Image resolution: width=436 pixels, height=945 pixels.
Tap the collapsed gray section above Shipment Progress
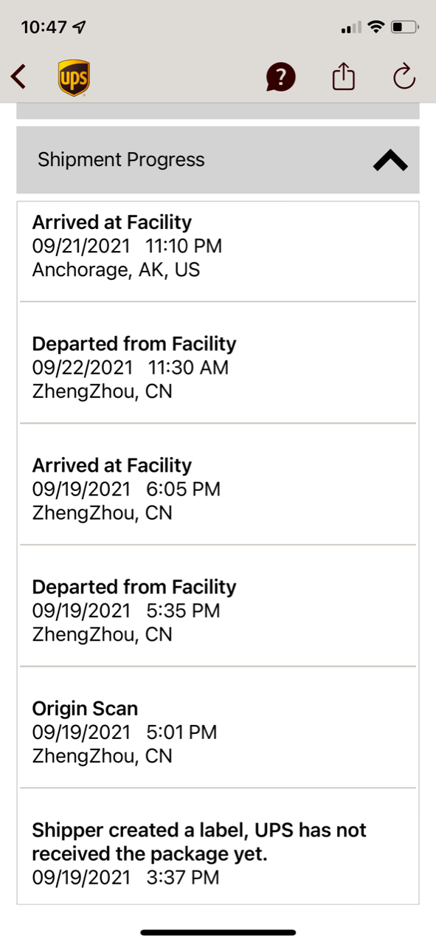218,111
